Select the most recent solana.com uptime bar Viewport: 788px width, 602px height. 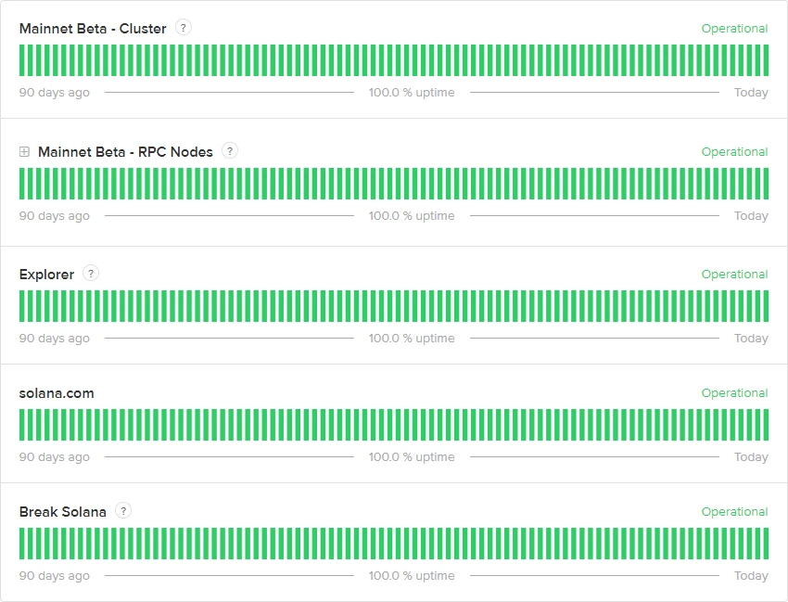click(x=765, y=425)
